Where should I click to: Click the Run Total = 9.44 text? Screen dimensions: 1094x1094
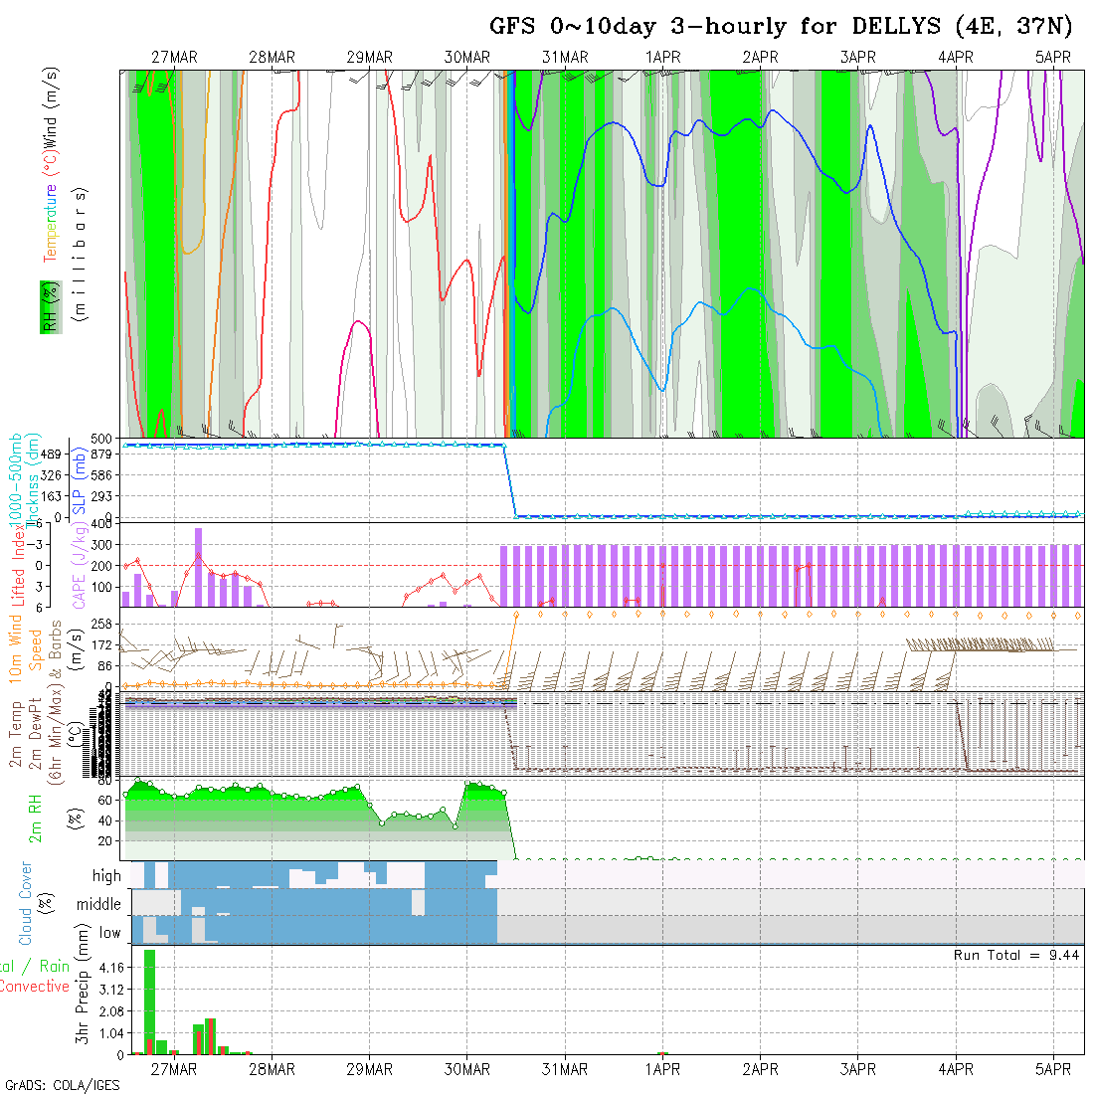[1016, 955]
